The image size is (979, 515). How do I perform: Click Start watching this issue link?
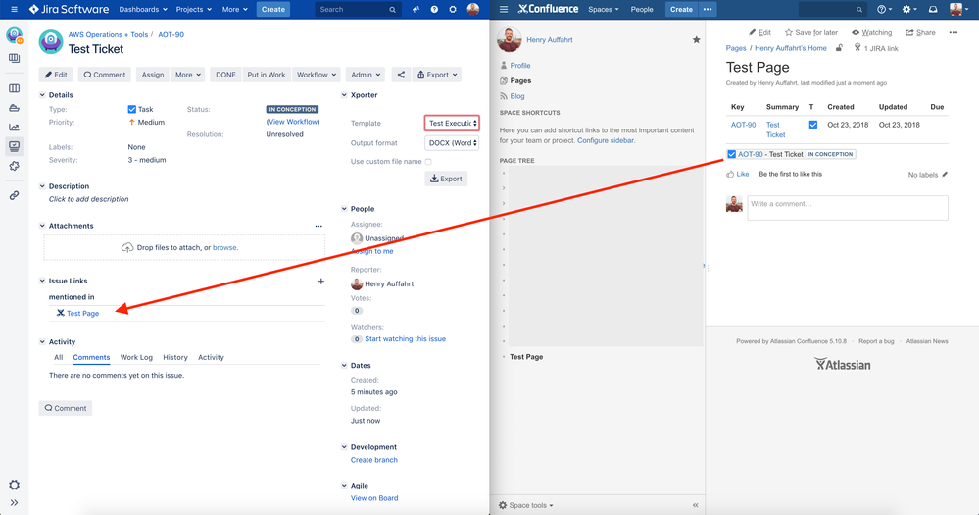pyautogui.click(x=405, y=339)
